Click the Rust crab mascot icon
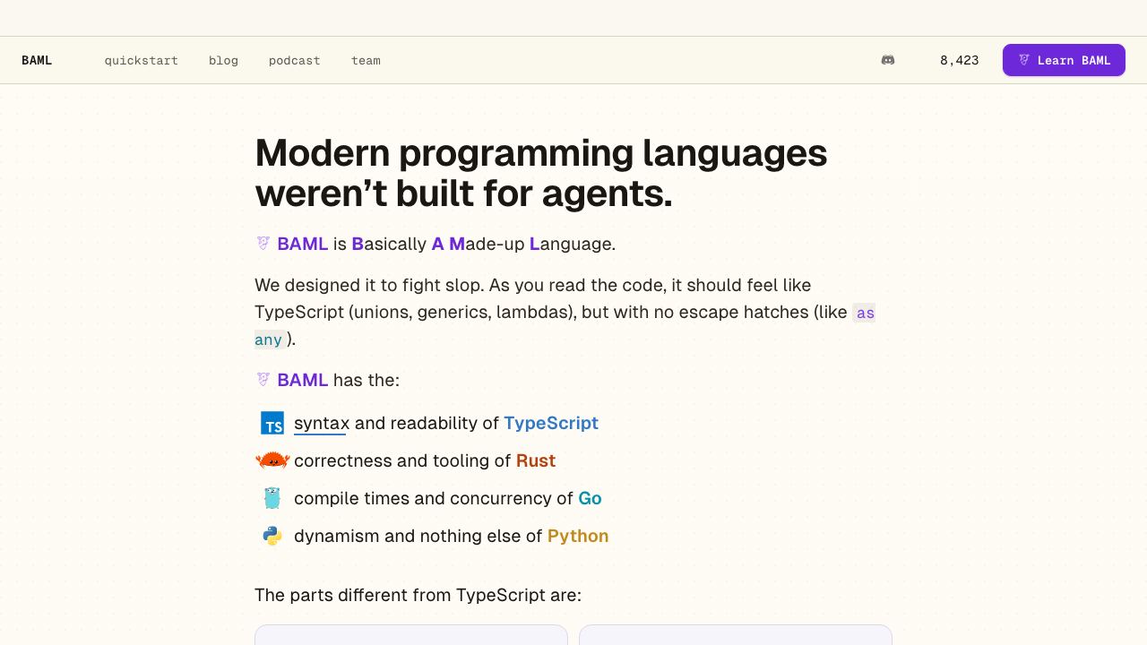Image resolution: width=1147 pixels, height=645 pixels. coord(272,460)
